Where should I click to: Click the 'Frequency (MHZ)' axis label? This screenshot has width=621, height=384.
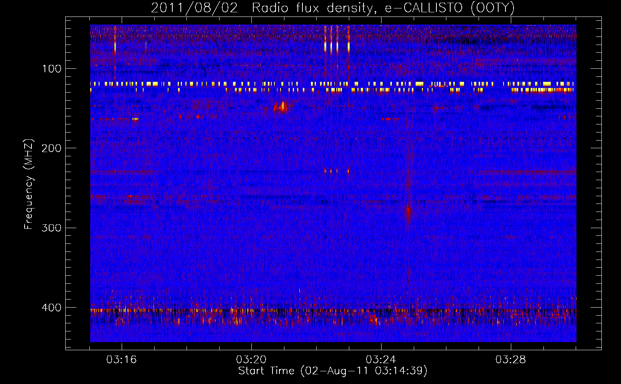(x=29, y=184)
